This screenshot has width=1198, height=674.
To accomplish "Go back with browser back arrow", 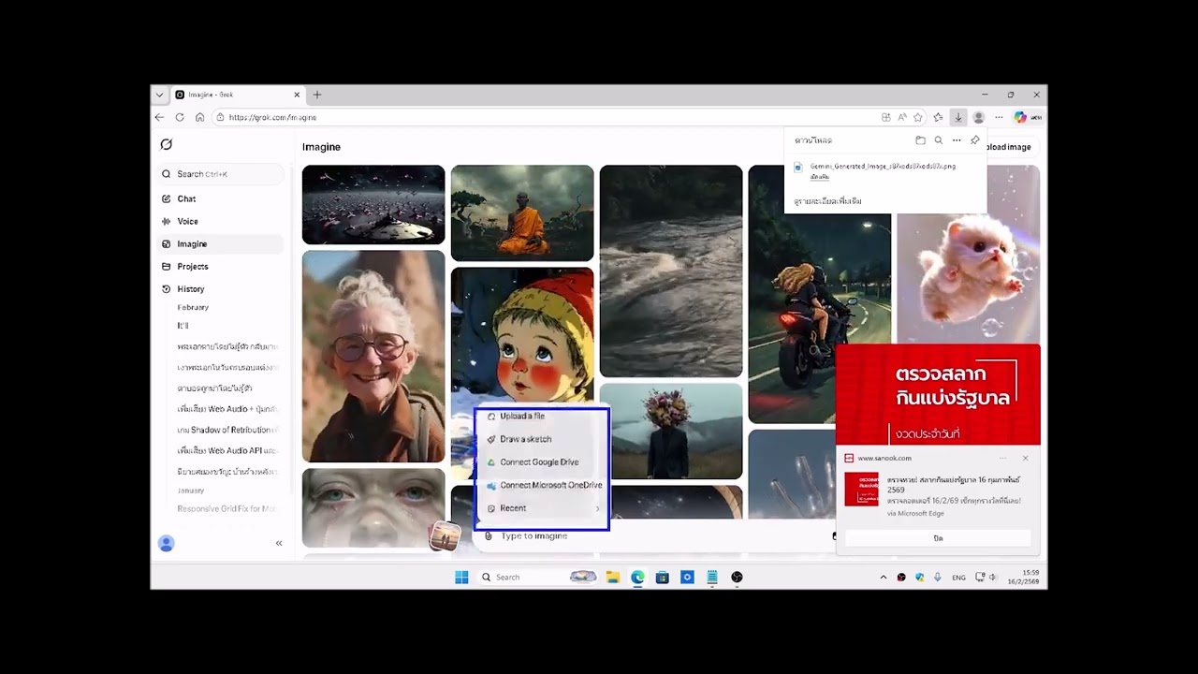I will pyautogui.click(x=159, y=117).
